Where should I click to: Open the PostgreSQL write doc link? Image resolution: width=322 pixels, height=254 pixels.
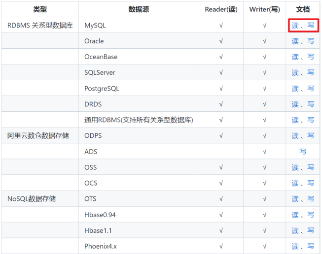(311, 89)
